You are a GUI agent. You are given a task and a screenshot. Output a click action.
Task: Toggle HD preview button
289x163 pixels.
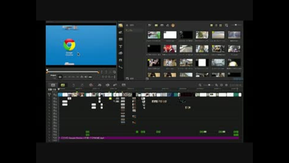pyautogui.click(x=90, y=77)
